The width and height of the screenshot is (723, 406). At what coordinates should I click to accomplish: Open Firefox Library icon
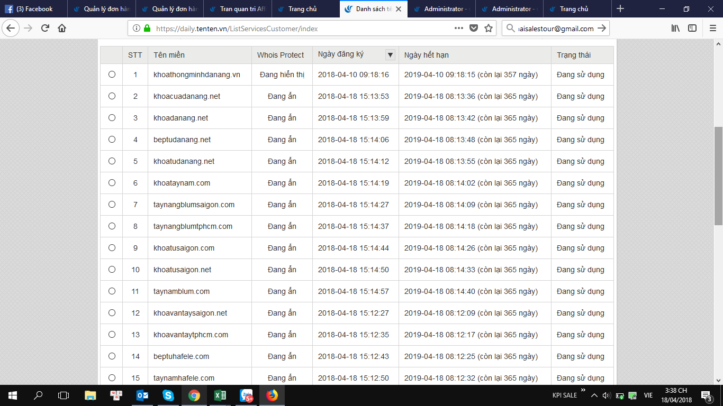(x=675, y=29)
